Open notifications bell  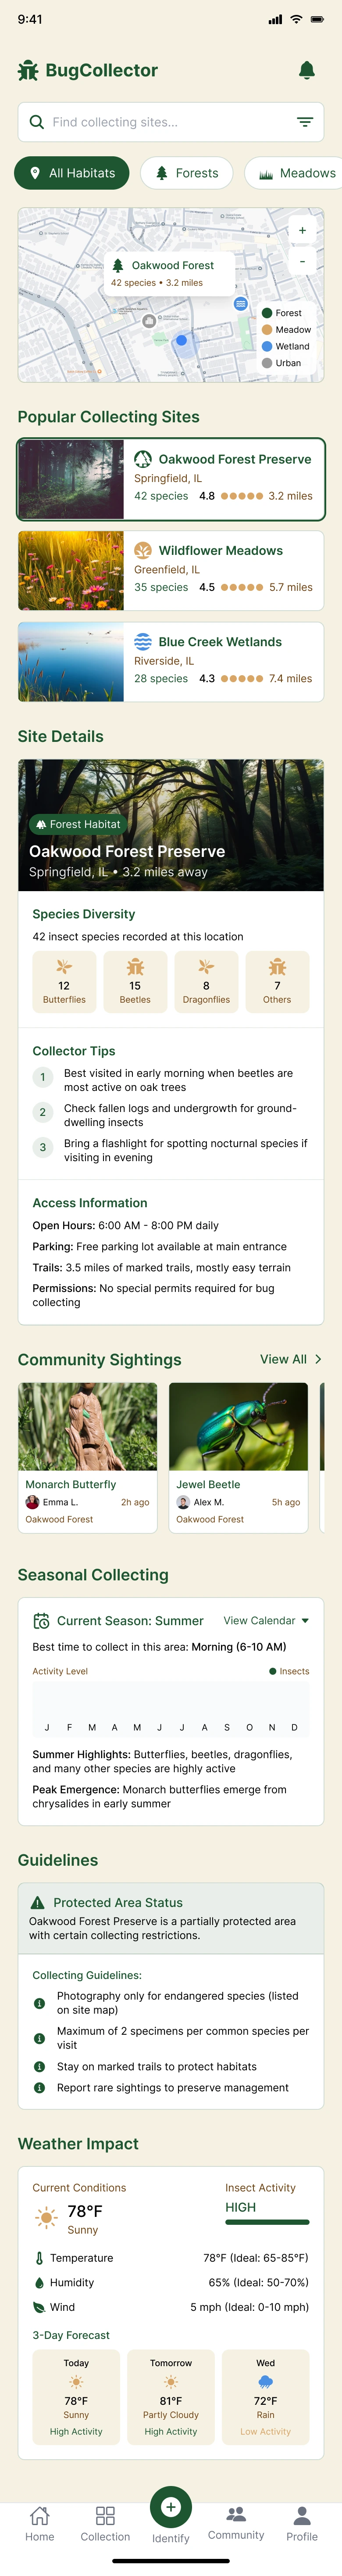coord(307,70)
